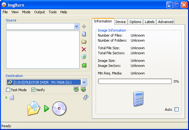This screenshot has width=189, height=130.
Task: Open the File menu
Action: pos(5,12)
